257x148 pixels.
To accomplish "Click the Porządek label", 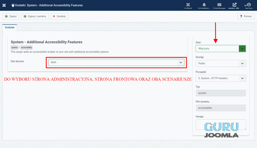I will pos(201,72).
